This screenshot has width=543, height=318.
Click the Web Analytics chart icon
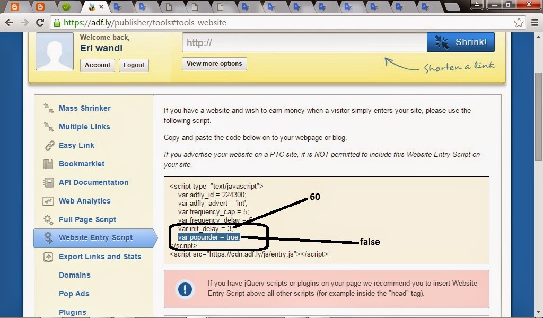[48, 201]
